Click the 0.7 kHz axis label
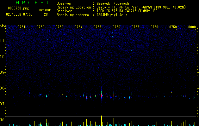The height and width of the screenshot is (126, 199). tap(3, 104)
